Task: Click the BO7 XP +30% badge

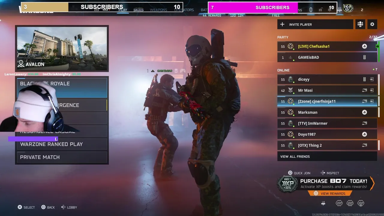Action: click(288, 184)
